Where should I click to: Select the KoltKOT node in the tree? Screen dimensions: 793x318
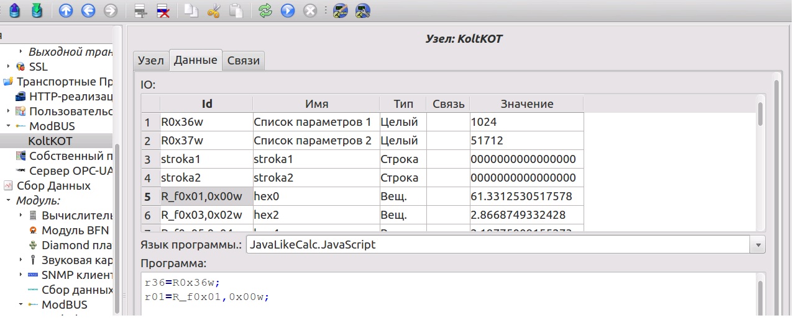tap(50, 141)
